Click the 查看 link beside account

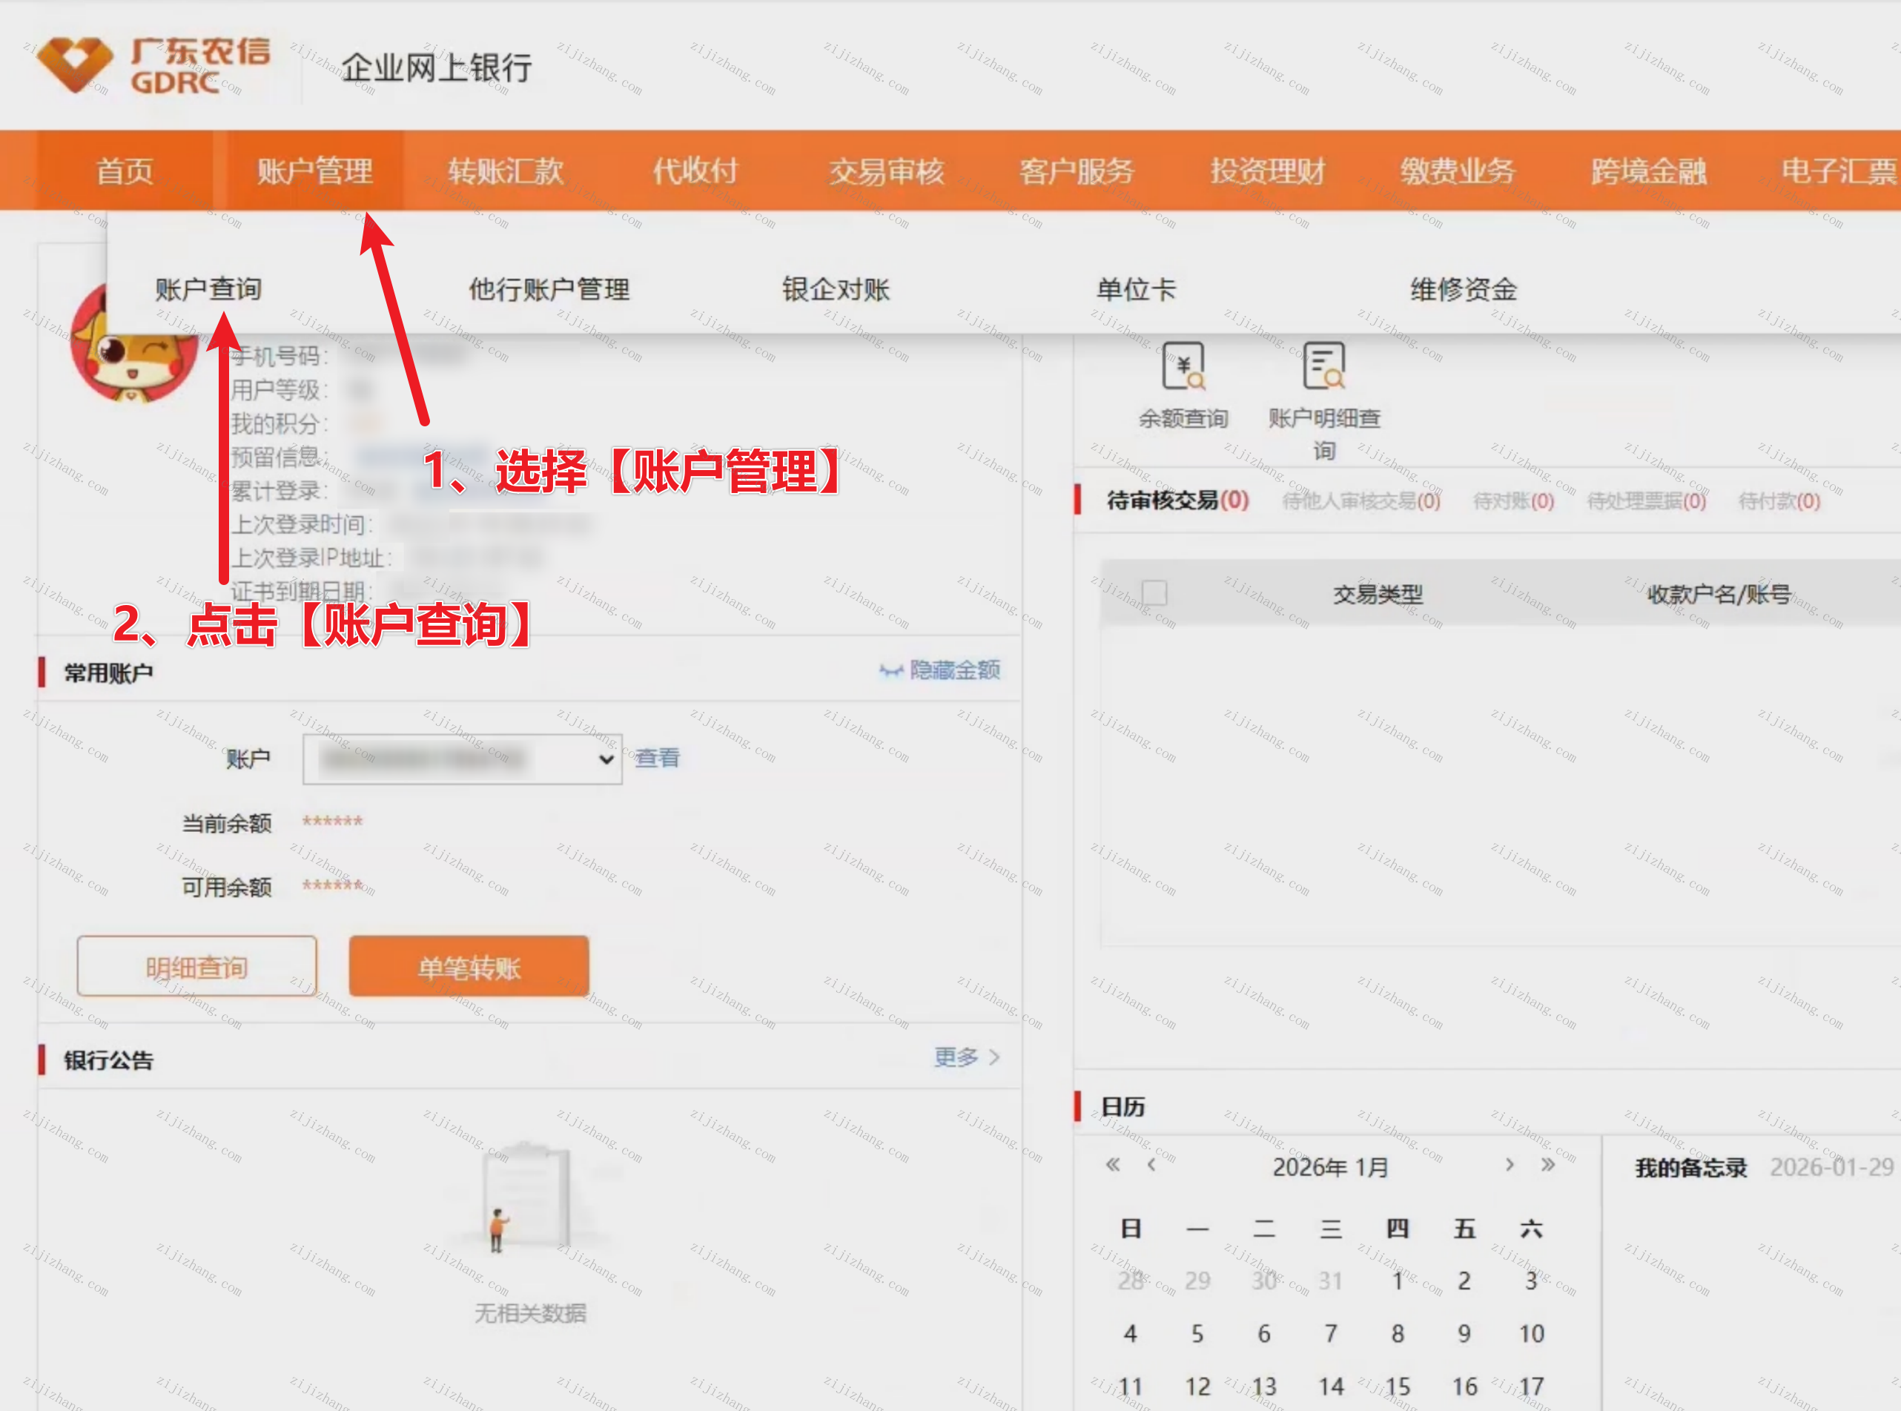click(657, 758)
